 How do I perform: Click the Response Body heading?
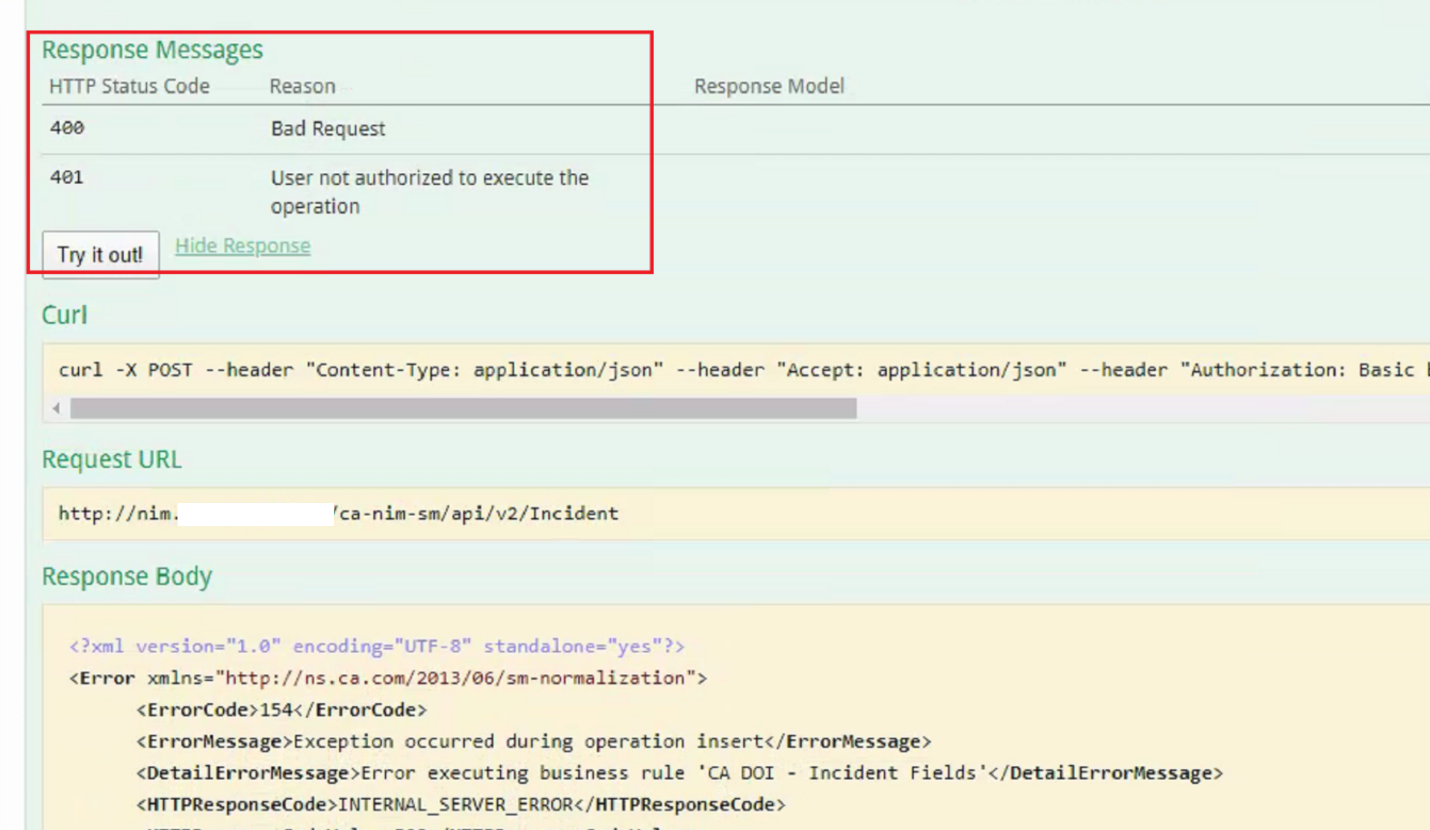pos(127,577)
